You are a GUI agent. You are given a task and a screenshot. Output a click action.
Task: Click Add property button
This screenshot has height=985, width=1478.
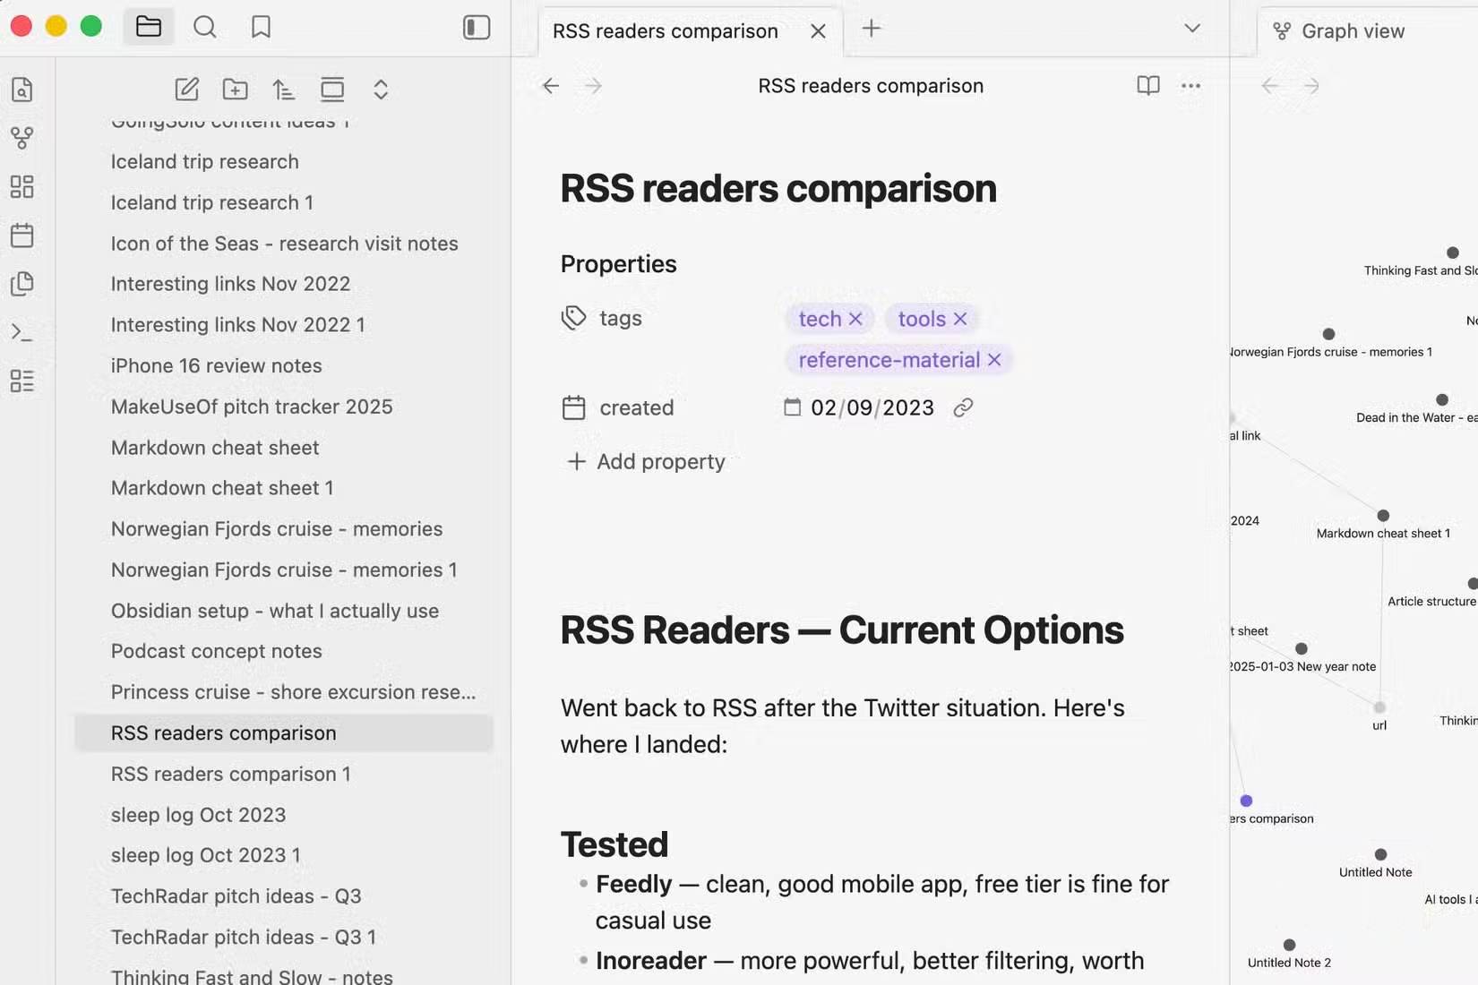point(647,461)
